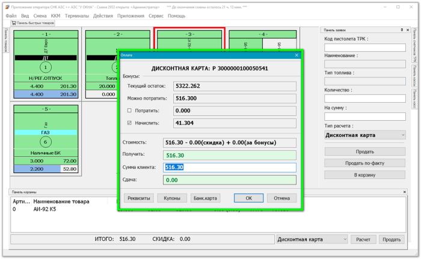Expand the Тип расчета dropdown

[365, 135]
